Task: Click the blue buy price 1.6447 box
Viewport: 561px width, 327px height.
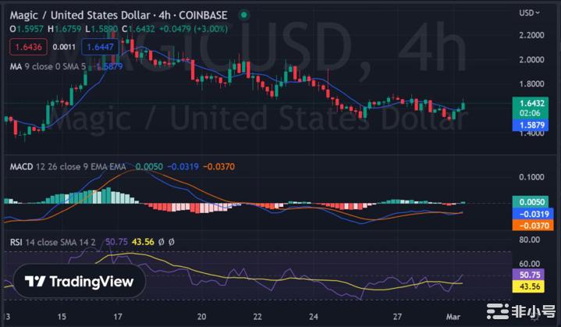Action: (100, 47)
